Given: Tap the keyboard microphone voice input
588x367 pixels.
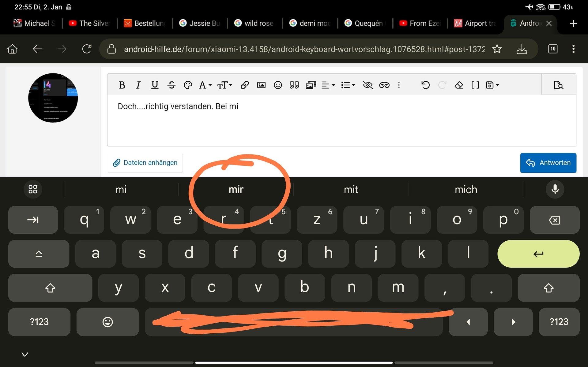Looking at the screenshot, I should (555, 189).
